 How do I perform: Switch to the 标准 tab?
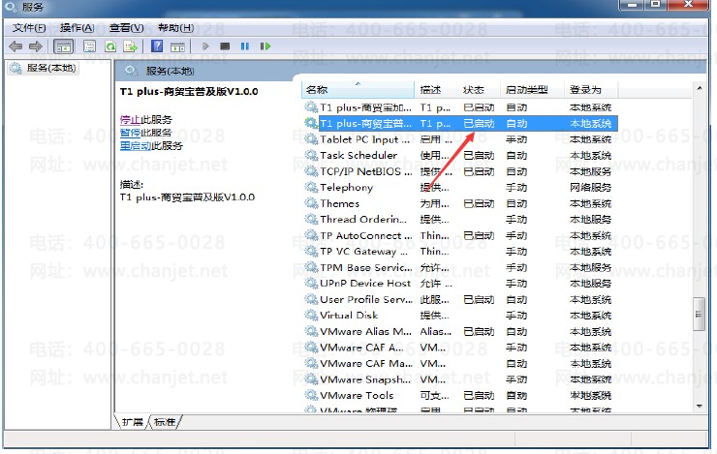165,422
